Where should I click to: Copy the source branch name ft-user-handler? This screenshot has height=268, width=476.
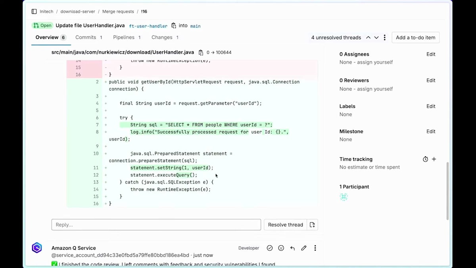click(x=174, y=25)
